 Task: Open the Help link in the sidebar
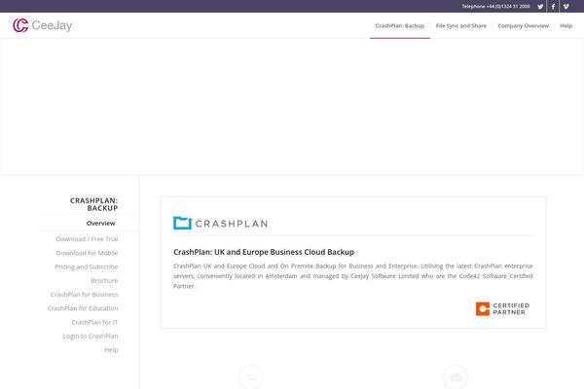(x=111, y=350)
